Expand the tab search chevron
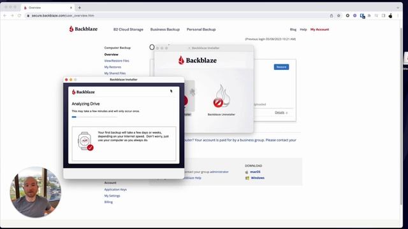Screen dimensions: 408x229 [x=398, y=8]
